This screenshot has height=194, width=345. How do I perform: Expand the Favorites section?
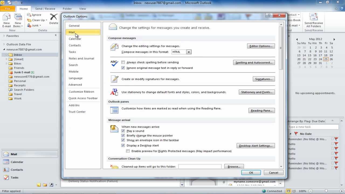tap(4, 36)
